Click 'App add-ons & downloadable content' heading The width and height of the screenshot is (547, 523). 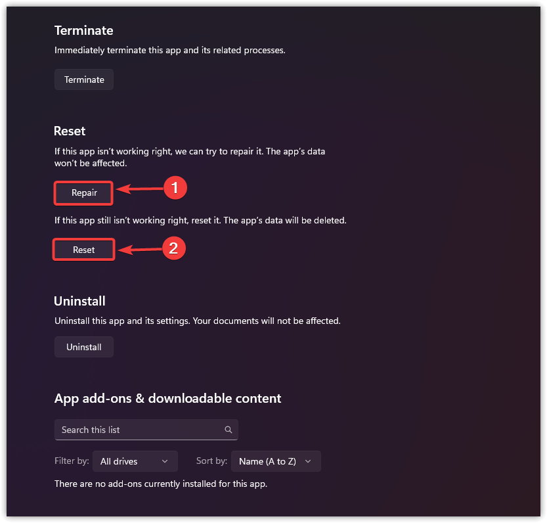(x=167, y=398)
